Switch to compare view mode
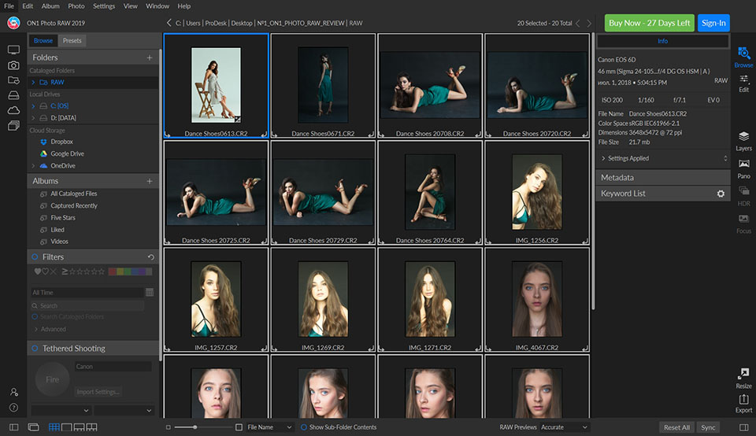756x436 pixels. pyautogui.click(x=91, y=427)
